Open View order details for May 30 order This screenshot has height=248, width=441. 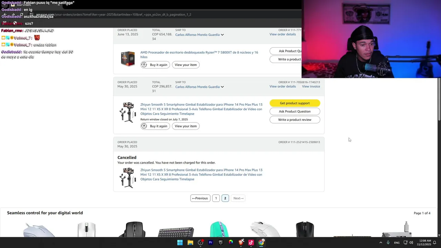tap(283, 86)
